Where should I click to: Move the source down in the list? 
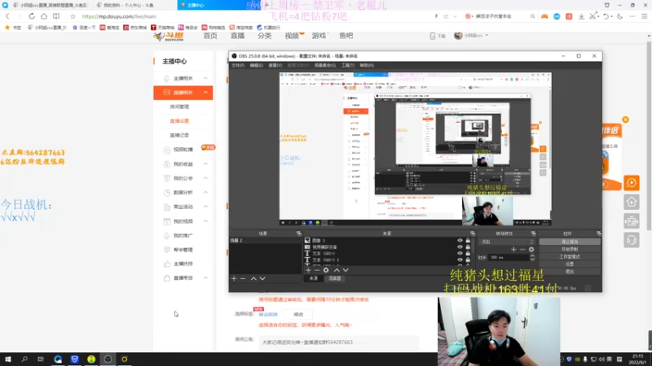point(346,270)
